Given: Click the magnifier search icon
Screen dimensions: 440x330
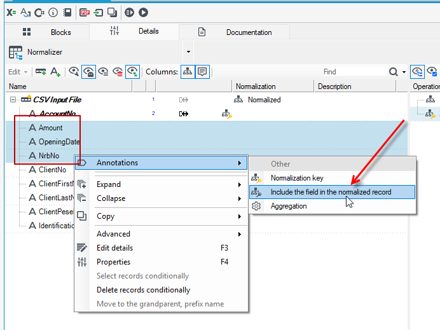Looking at the screenshot, I should [x=394, y=72].
